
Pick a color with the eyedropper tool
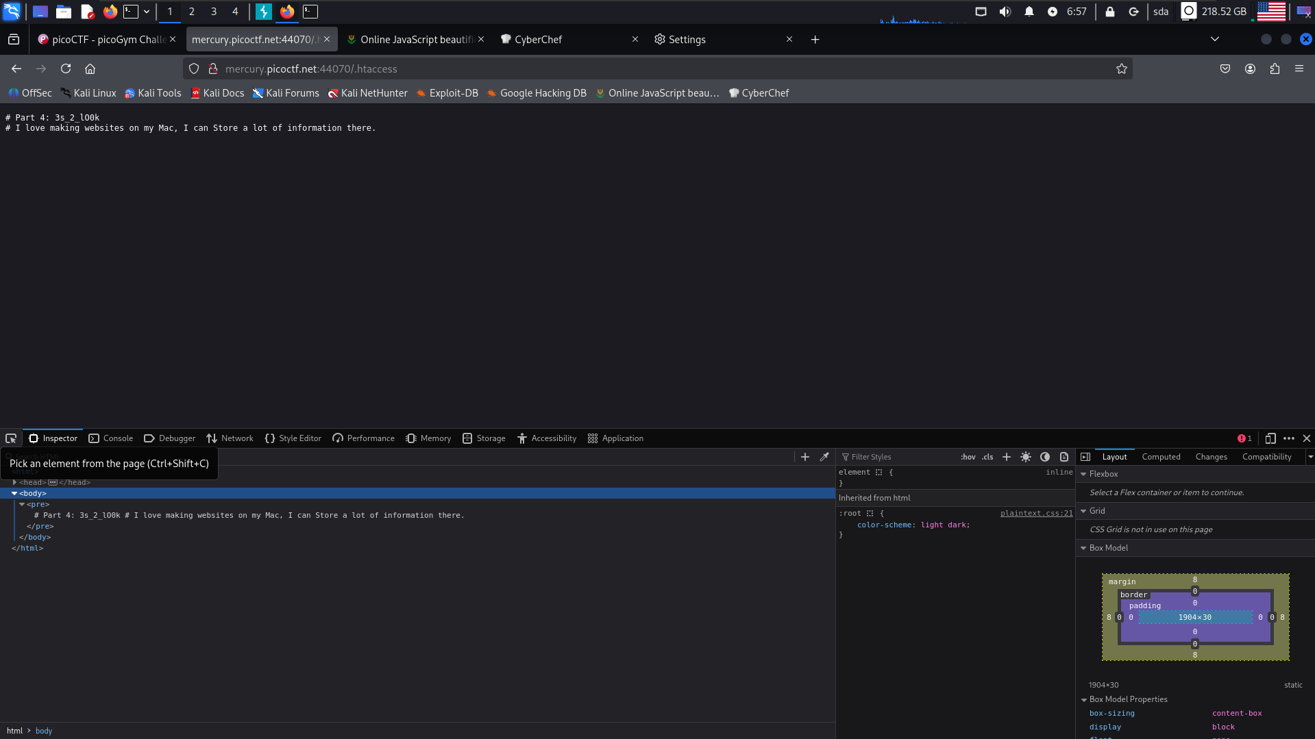coord(824,457)
